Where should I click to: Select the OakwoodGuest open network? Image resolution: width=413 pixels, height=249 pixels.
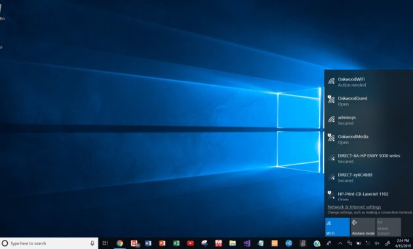tap(368, 101)
